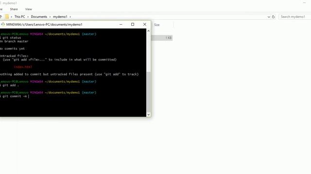
Task: Open the address bar history dropdown
Action: point(269,17)
